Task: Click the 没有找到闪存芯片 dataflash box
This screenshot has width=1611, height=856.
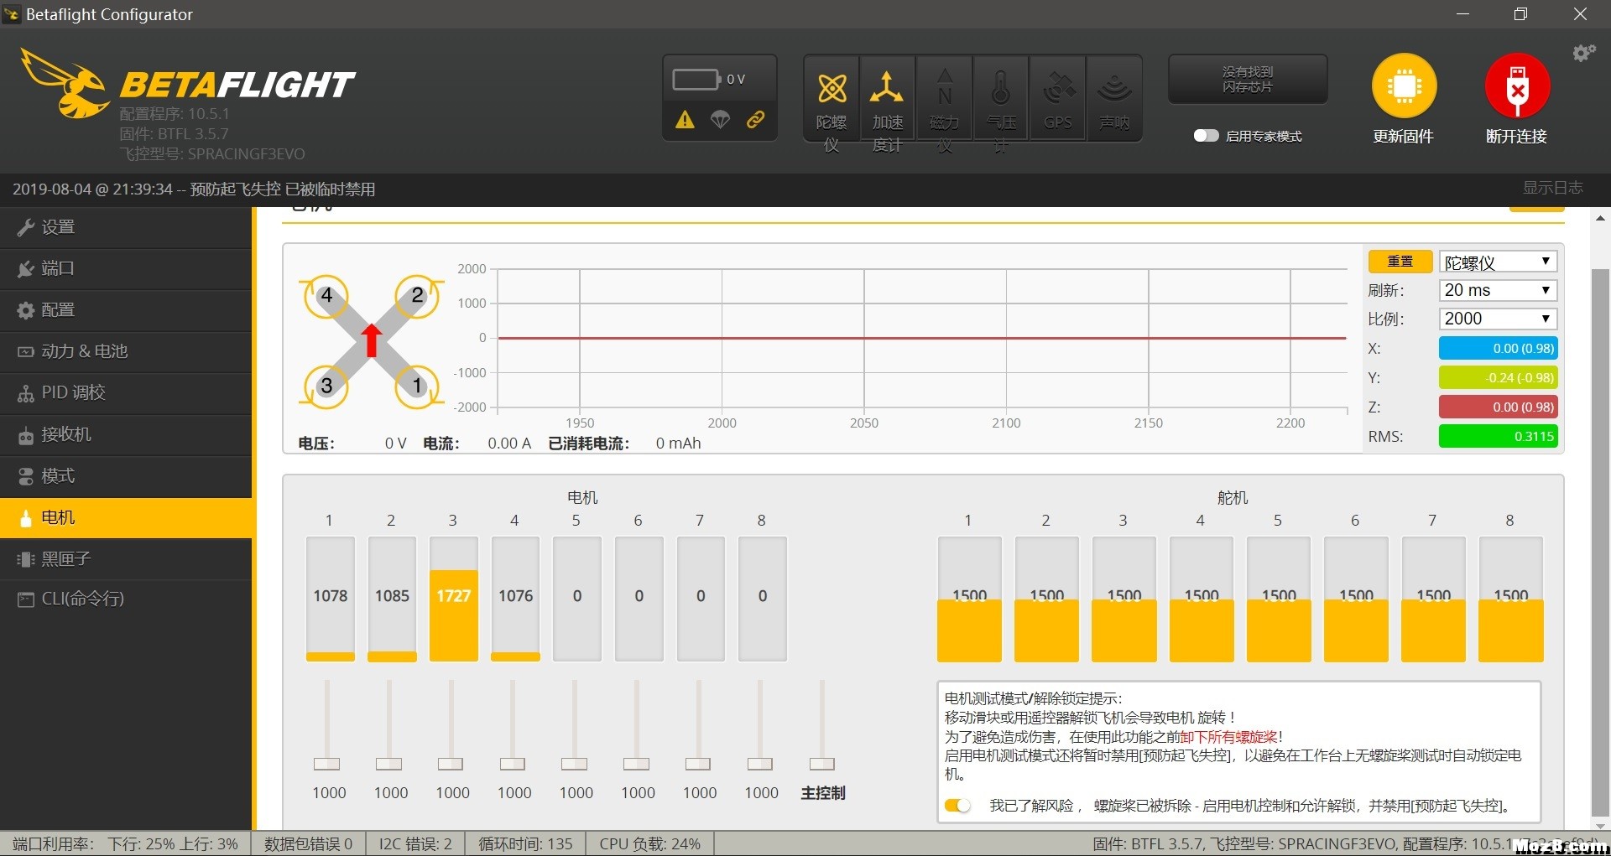Action: (x=1248, y=80)
